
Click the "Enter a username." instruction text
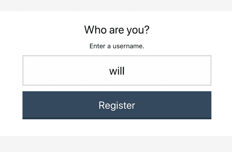pos(117,46)
